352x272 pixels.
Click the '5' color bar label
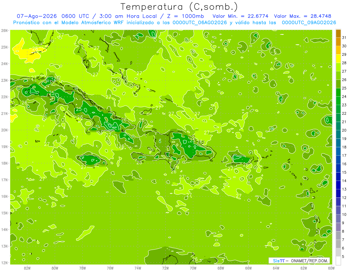coord(343,257)
